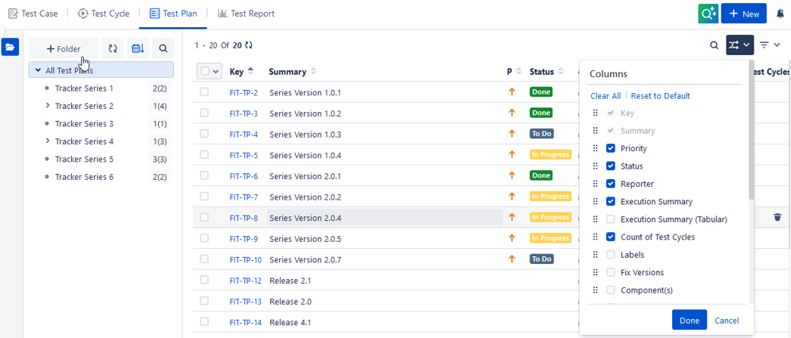Click the Done status of FIT-TP-6
Image resolution: width=791 pixels, height=338 pixels.
point(541,176)
